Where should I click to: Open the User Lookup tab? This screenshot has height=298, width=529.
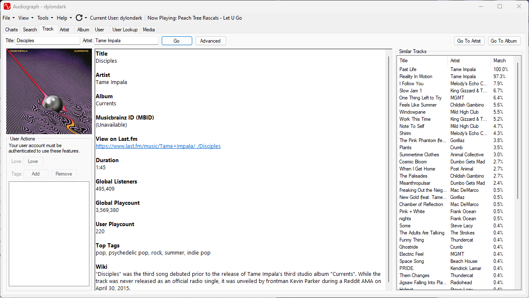point(125,29)
